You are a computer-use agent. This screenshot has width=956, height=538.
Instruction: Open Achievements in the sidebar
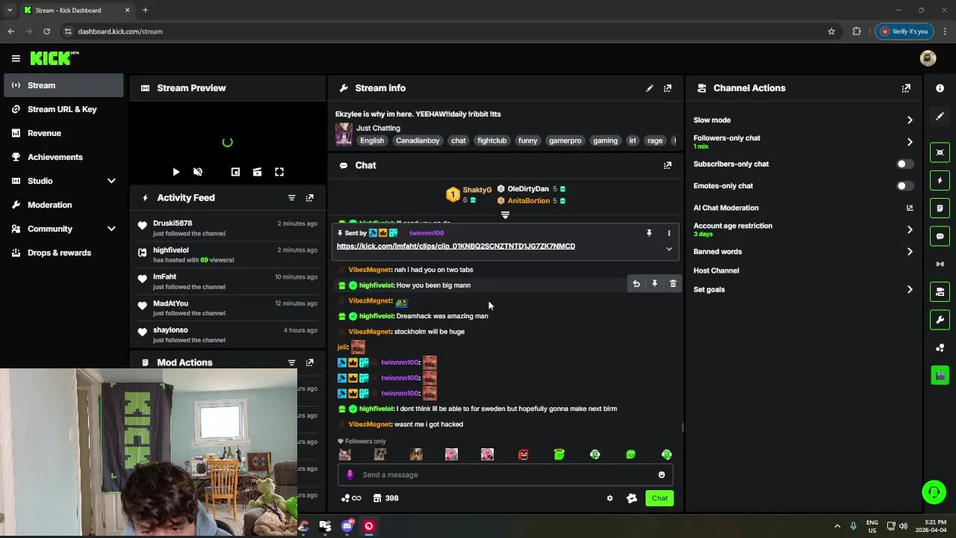[63, 157]
